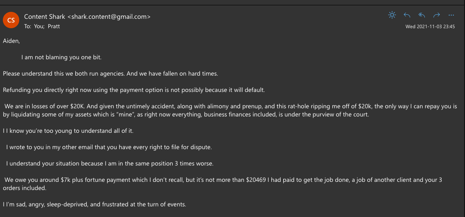Image resolution: width=465 pixels, height=217 pixels.
Task: Click the shark.content@gmail.com address
Action: pos(109,17)
